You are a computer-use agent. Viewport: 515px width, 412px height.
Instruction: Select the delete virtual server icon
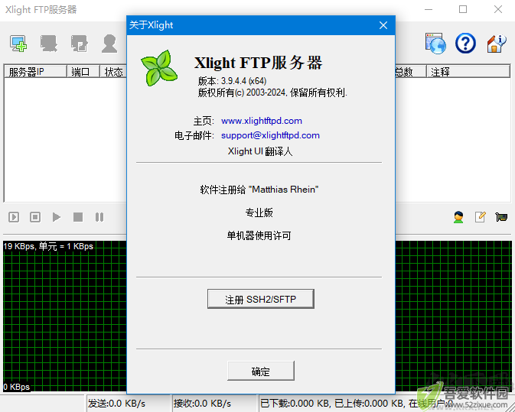click(x=49, y=44)
